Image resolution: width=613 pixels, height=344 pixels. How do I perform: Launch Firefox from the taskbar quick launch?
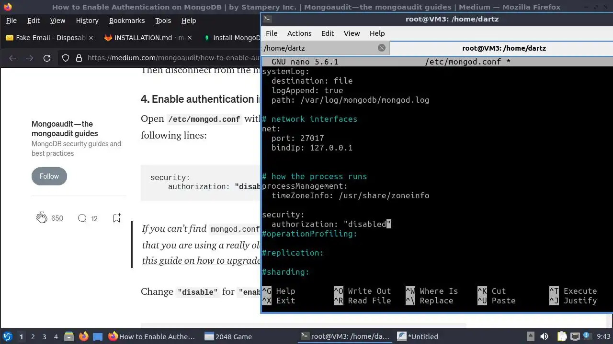point(83,336)
